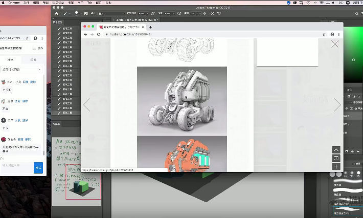Image resolution: width=363 pixels, height=218 pixels.
Task: Open the brush preset picker dropdown
Action: pos(79,13)
